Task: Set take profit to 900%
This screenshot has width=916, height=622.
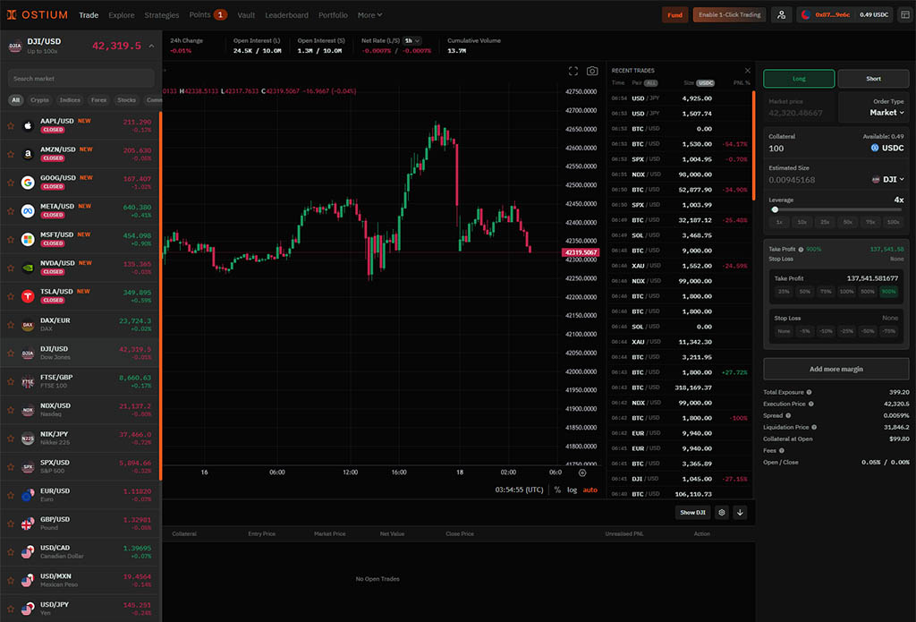Action: pyautogui.click(x=888, y=291)
